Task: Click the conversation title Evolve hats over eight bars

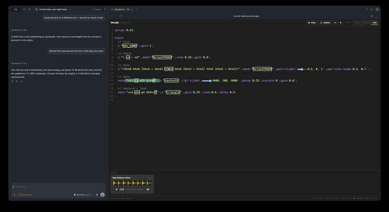Action: click(x=53, y=10)
